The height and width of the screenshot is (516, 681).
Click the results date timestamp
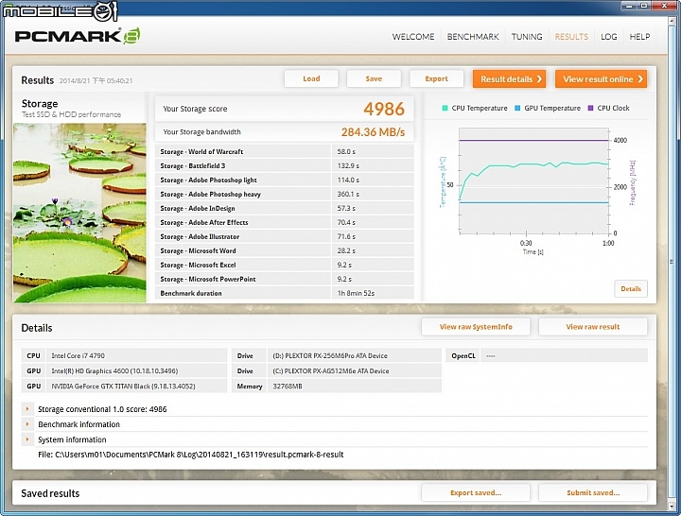[x=96, y=80]
